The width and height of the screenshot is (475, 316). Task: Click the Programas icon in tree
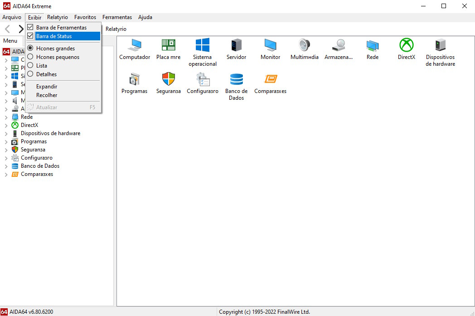15,141
